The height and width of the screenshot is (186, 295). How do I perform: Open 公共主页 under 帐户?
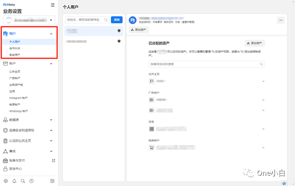[15, 72]
